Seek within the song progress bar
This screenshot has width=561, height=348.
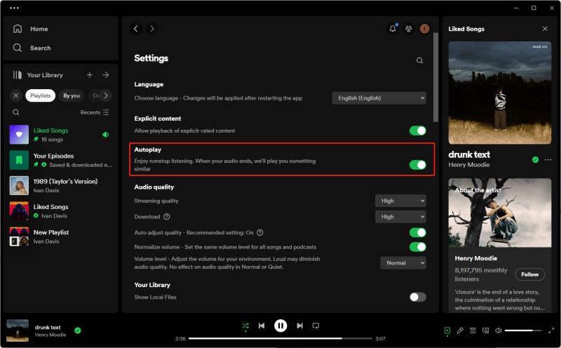click(x=280, y=338)
